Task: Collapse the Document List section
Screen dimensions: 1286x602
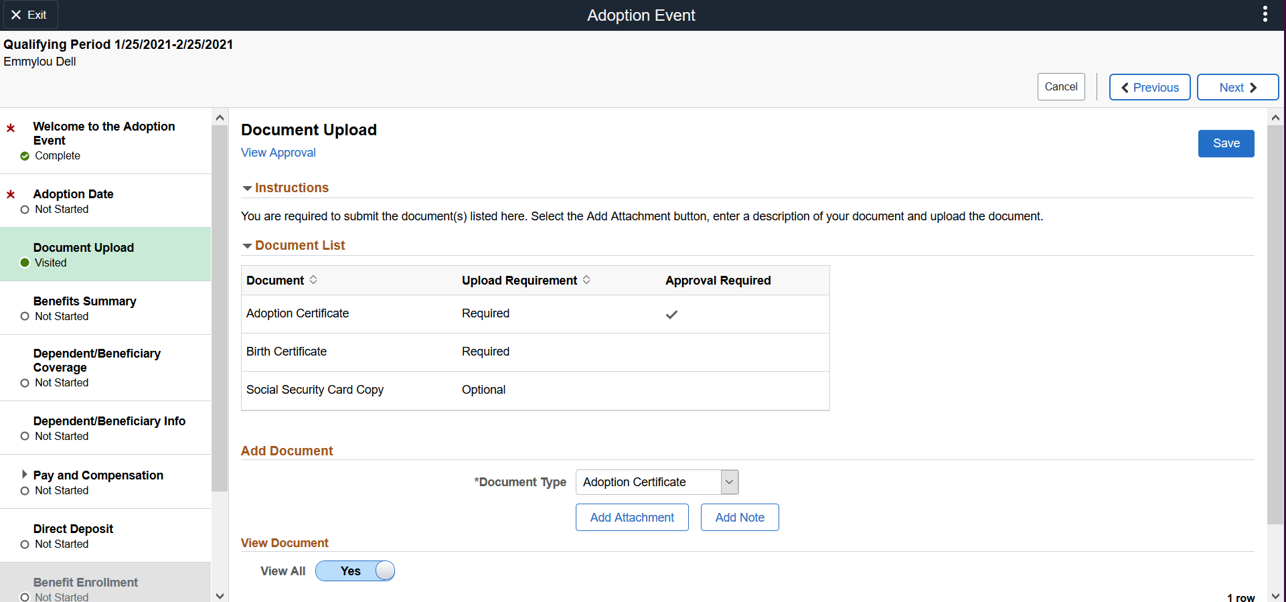Action: [x=247, y=246]
